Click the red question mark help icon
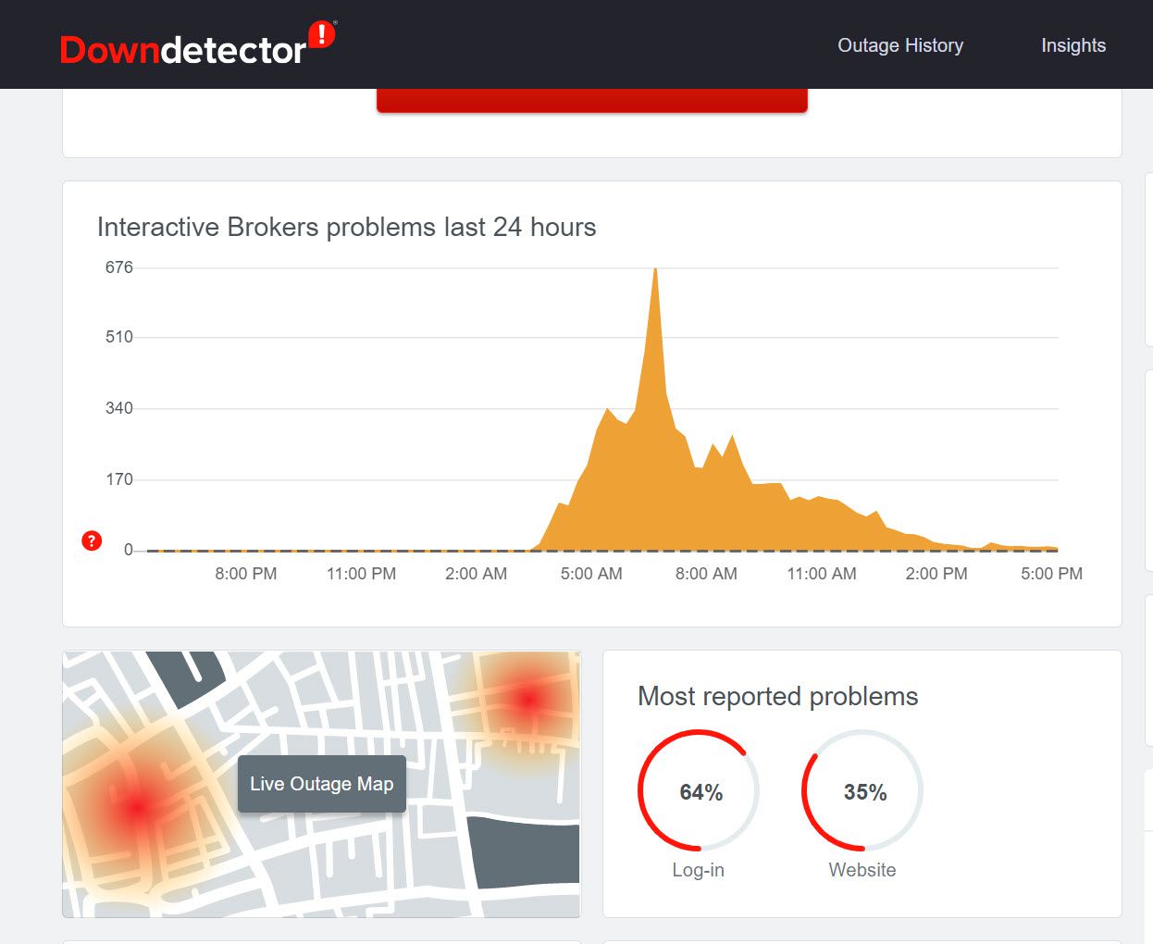The image size is (1153, 944). pyautogui.click(x=92, y=540)
